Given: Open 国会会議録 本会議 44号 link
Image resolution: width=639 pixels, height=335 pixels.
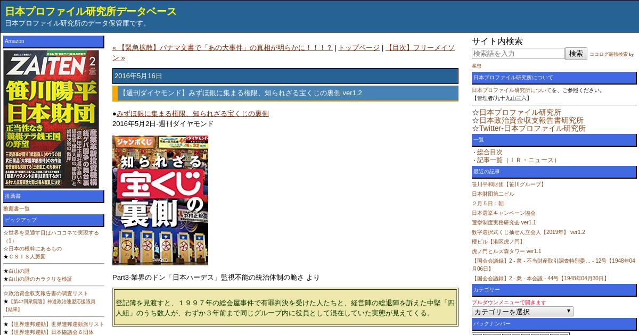Looking at the screenshot, I should 540,278.
